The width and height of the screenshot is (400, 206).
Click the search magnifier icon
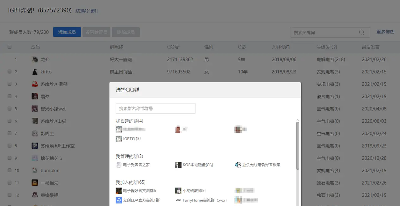coord(361,33)
